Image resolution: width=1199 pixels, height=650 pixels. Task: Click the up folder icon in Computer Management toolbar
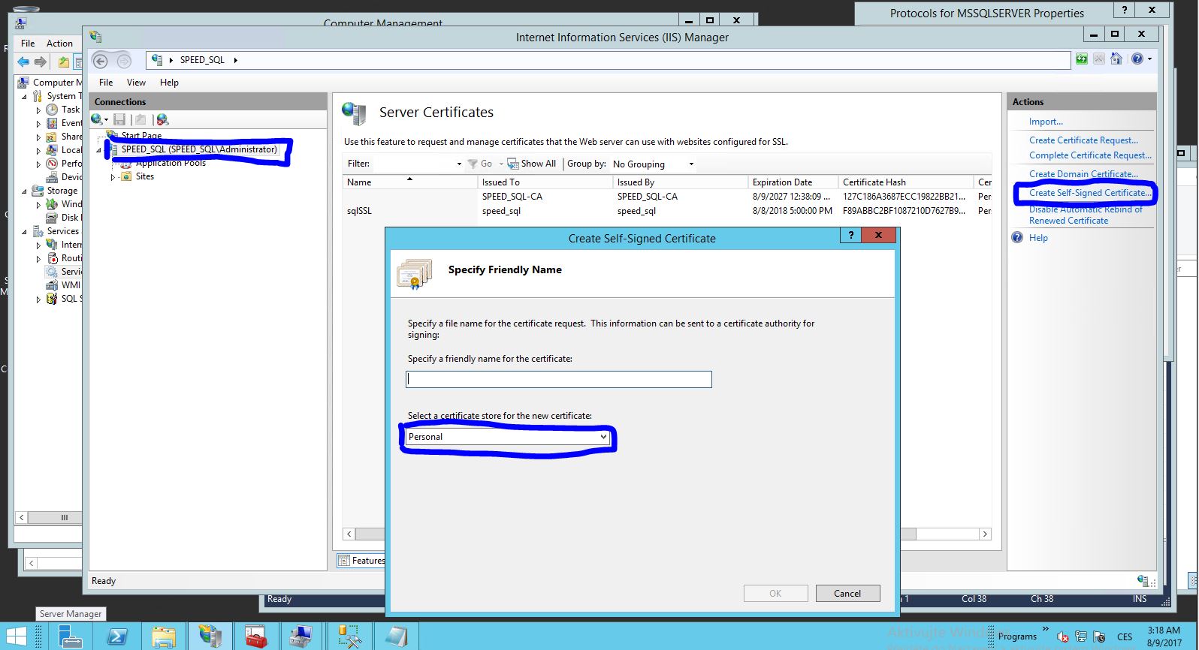[x=64, y=62]
